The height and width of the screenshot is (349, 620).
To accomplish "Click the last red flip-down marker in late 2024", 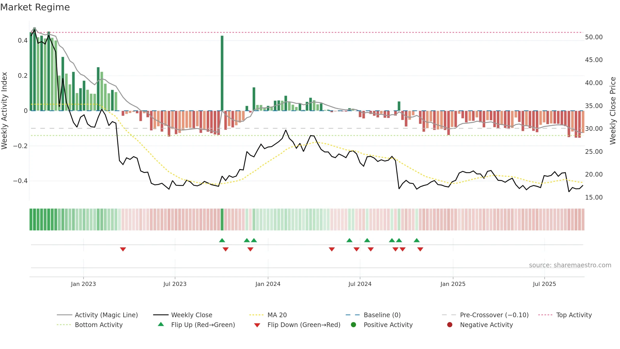I will [x=420, y=249].
